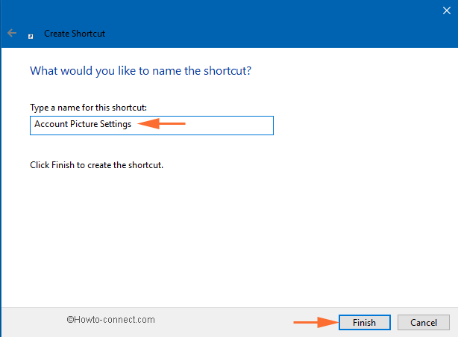Click the shortcut icon beside Create Shortcut

pyautogui.click(x=31, y=37)
